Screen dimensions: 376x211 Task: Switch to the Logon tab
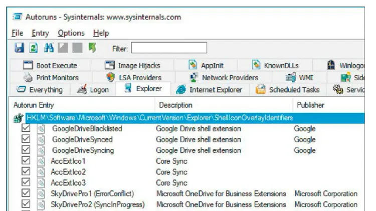(x=93, y=90)
